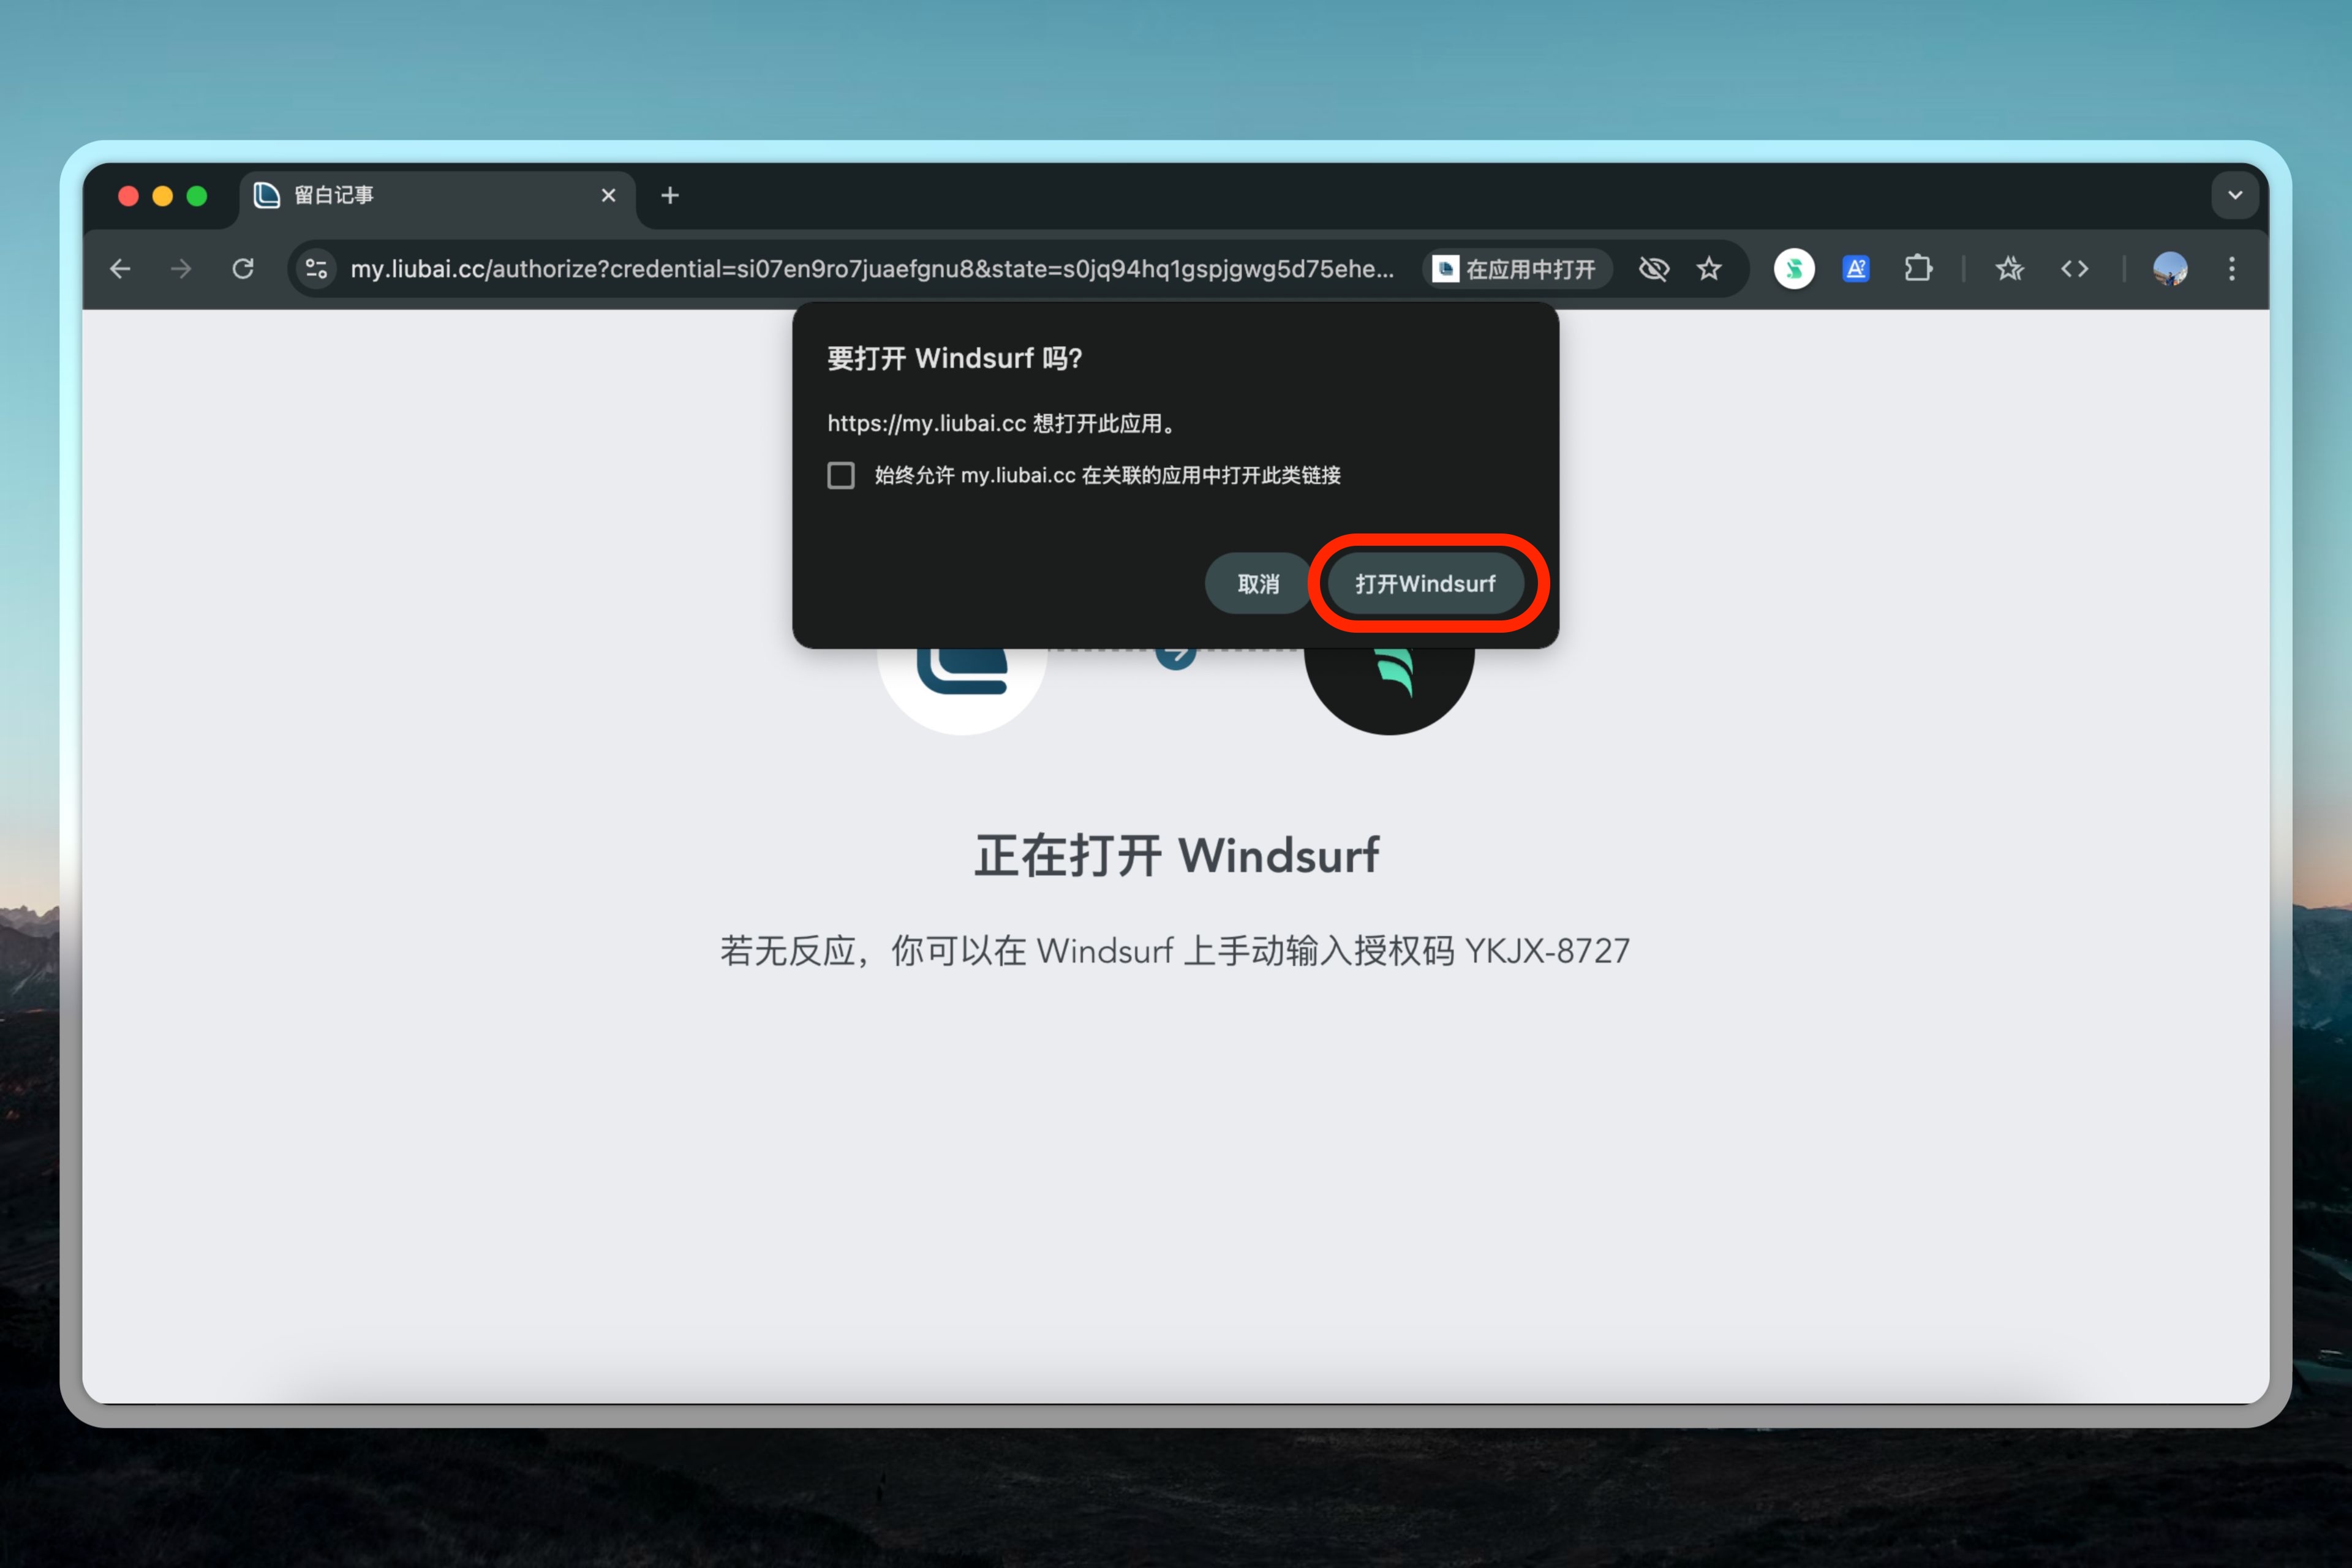Click the forward navigation arrow
2352x1568 pixels.
point(181,269)
